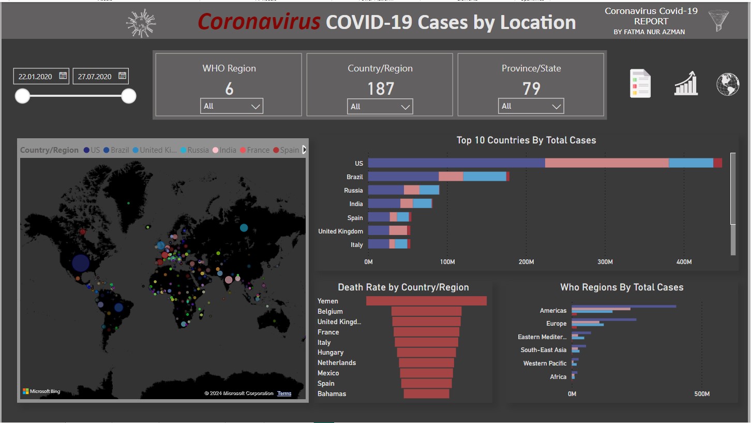
Task: Expand the Country/Region dropdown
Action: (380, 107)
